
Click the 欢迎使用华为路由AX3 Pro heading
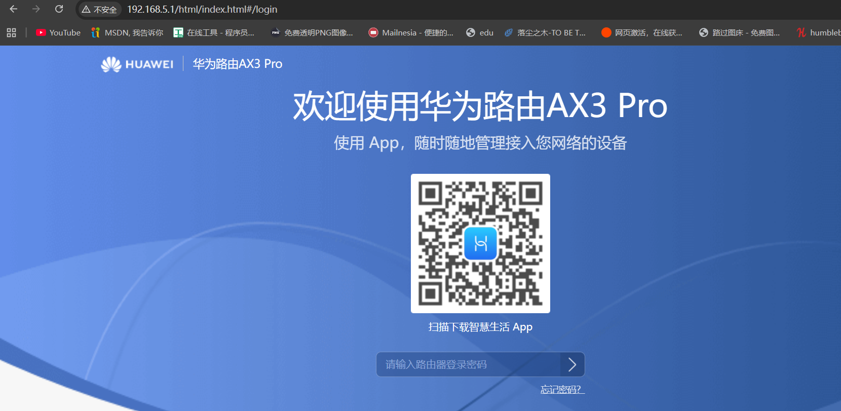[480, 106]
